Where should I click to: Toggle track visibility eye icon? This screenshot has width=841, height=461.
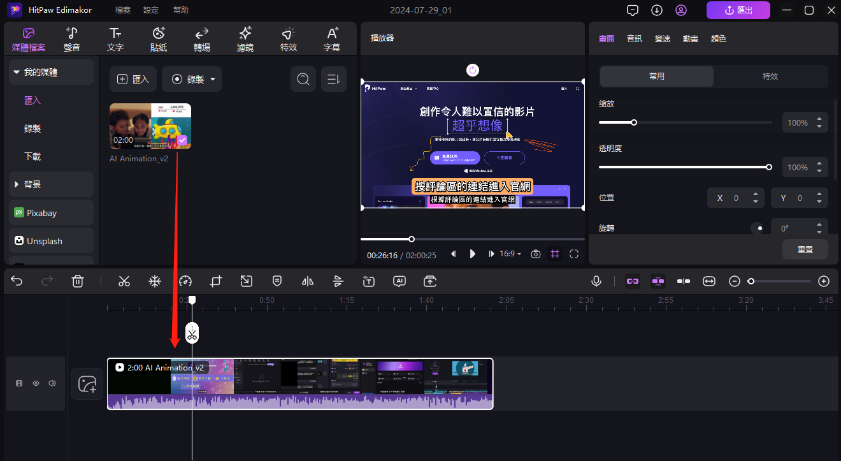(x=36, y=383)
